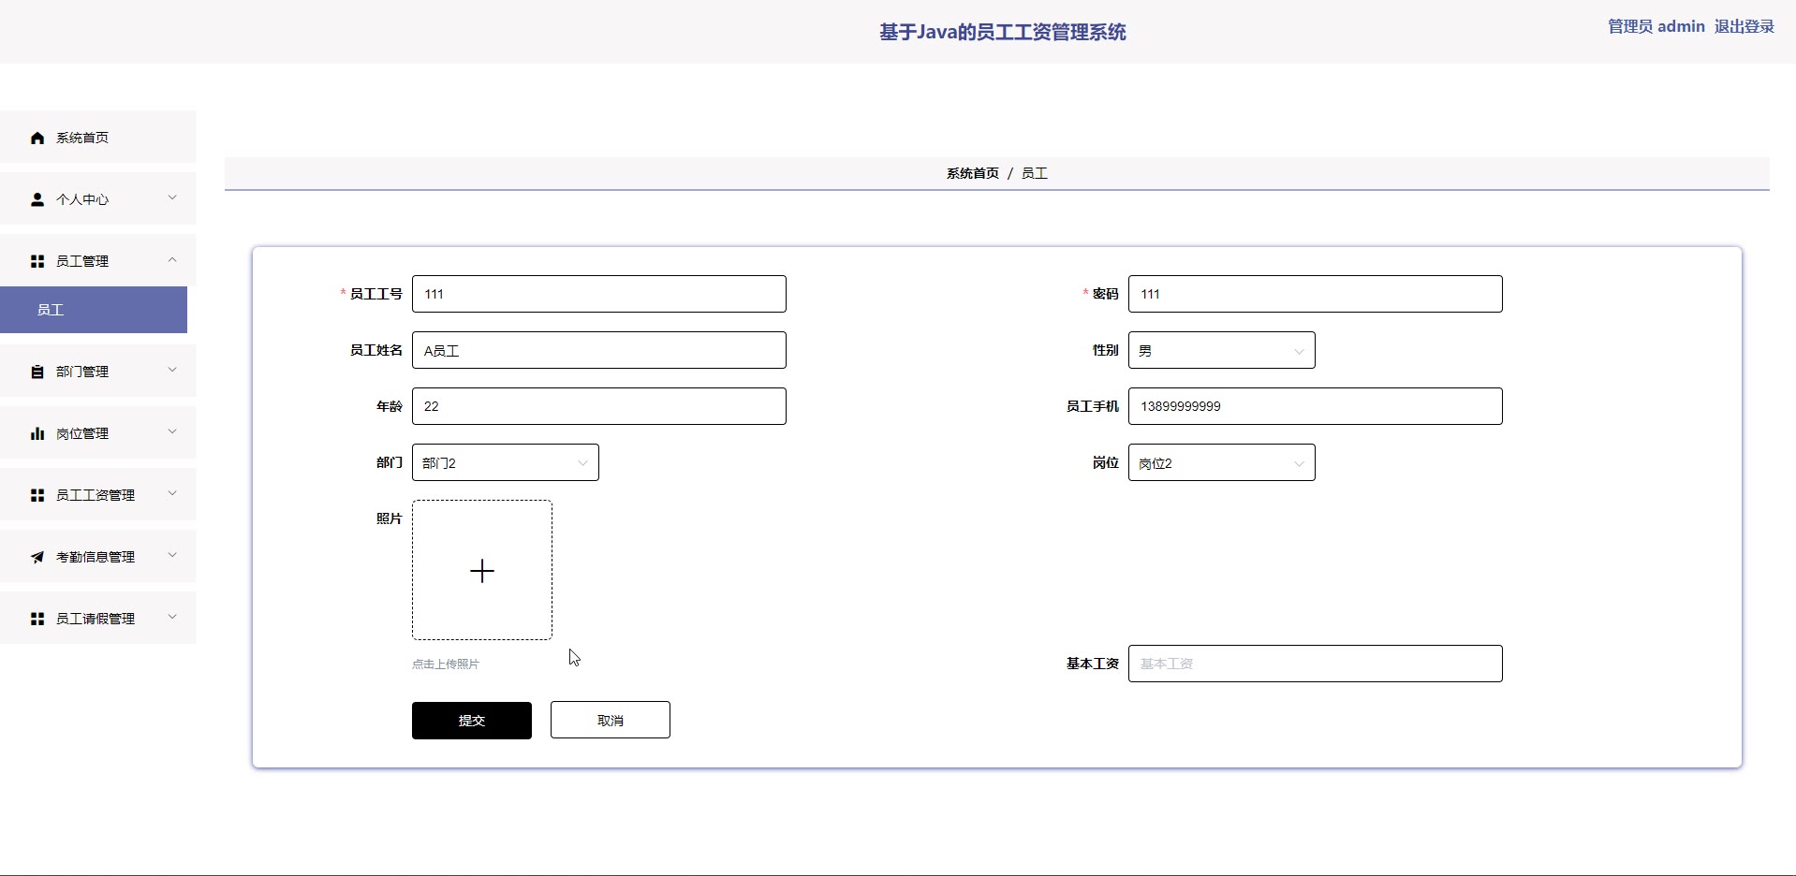Open the 部门 dropdown showing 部门2
Screen dimensions: 1796x876
[506, 462]
